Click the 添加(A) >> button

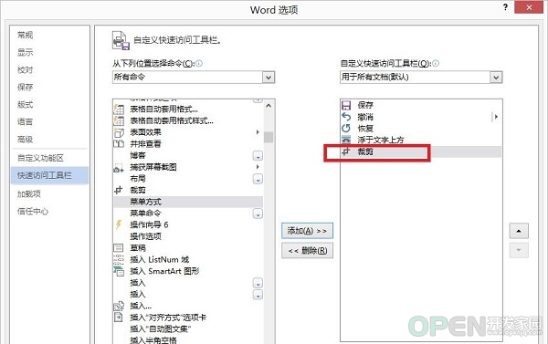(x=307, y=231)
